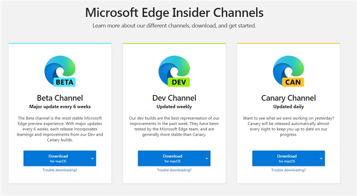357x196 pixels.
Task: Click the Dev Channel heading
Action: pos(174,98)
